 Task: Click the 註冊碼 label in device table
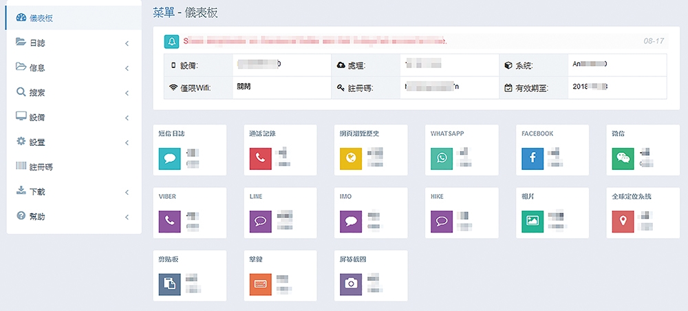point(359,88)
